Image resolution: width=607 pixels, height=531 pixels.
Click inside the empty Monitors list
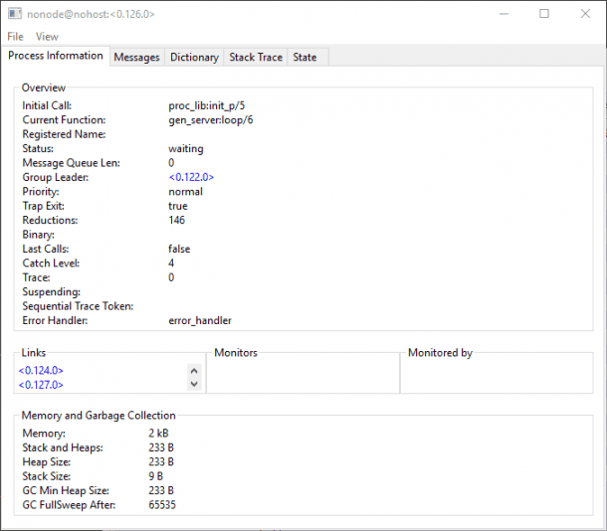coord(303,377)
